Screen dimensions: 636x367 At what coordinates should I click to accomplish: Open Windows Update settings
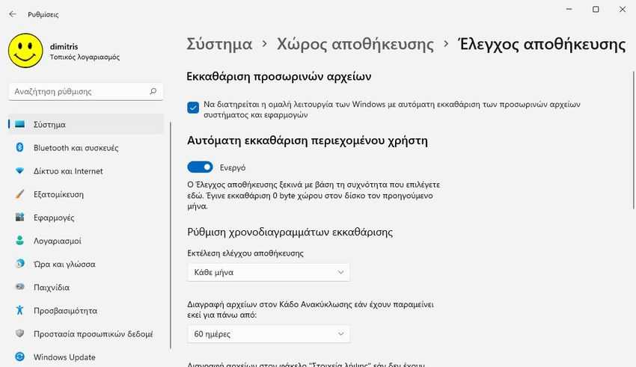click(x=85, y=357)
